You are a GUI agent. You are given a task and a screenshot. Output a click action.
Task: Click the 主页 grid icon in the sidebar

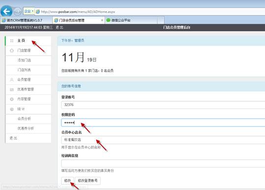click(x=12, y=41)
